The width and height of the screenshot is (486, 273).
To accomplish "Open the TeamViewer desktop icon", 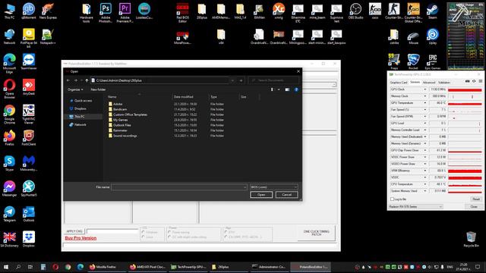I will 29,61.
